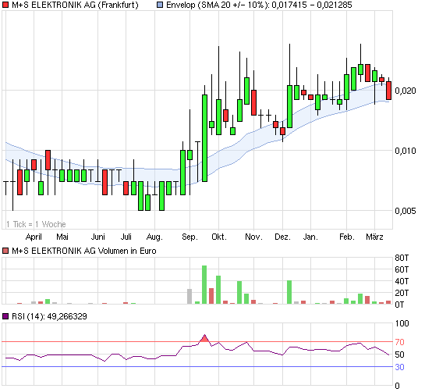Click the last red candlestick in März
Viewport: 425px width, 392px height.
388,91
